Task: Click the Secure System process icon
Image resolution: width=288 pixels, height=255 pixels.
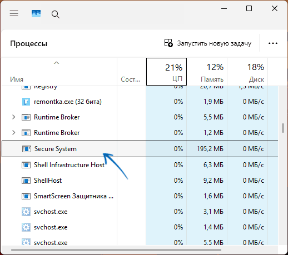Action: (27, 149)
